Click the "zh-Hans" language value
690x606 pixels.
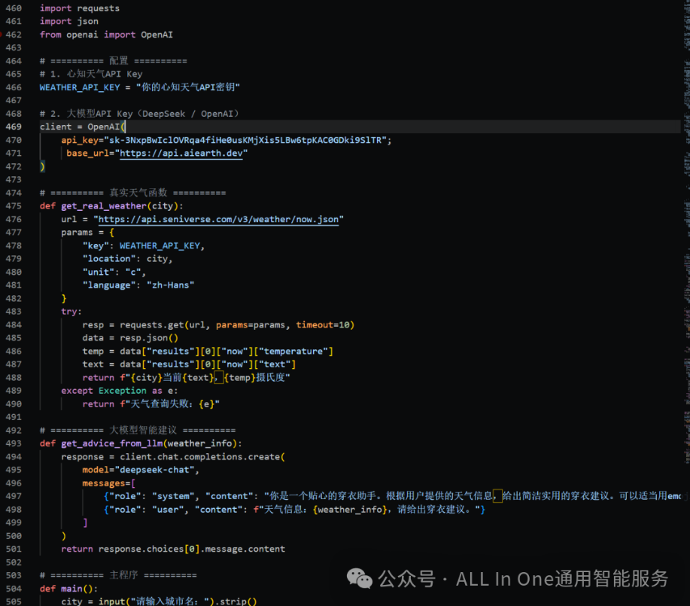(170, 285)
